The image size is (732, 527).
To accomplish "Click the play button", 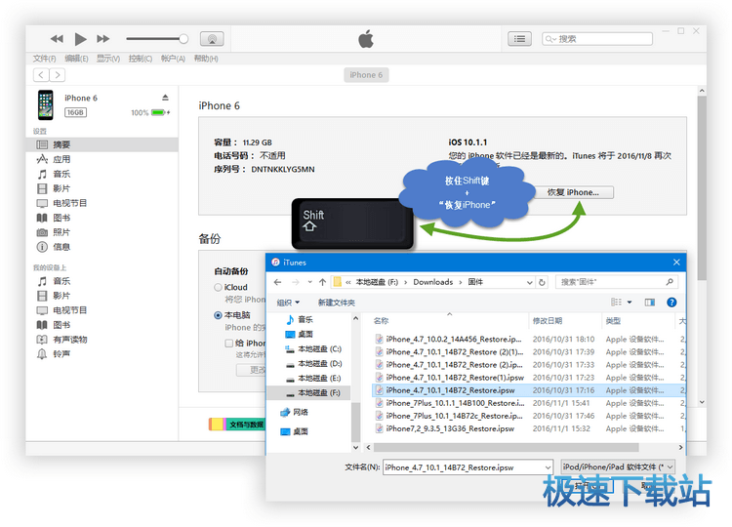I will [x=80, y=39].
